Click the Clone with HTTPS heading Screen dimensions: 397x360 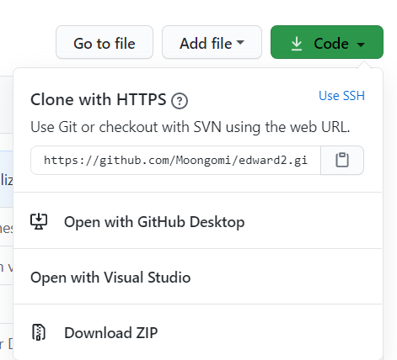pyautogui.click(x=99, y=99)
